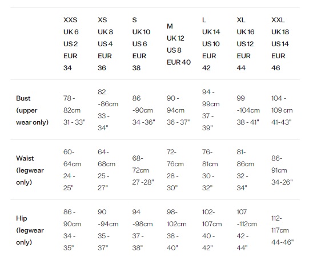Click the Hip (legwear only) row label
Viewport: 317px width, 272px height.
[x=30, y=230]
